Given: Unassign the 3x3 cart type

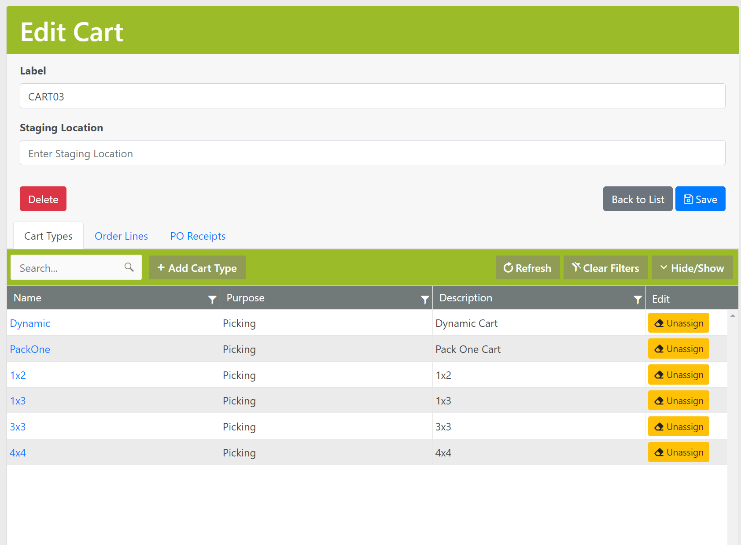Looking at the screenshot, I should [x=678, y=426].
